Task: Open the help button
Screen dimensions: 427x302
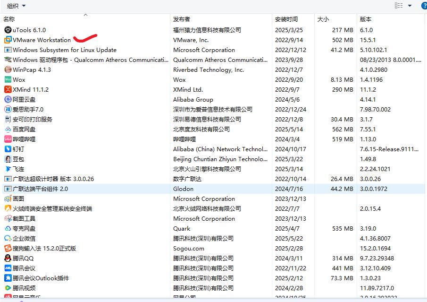Action: 424,6
